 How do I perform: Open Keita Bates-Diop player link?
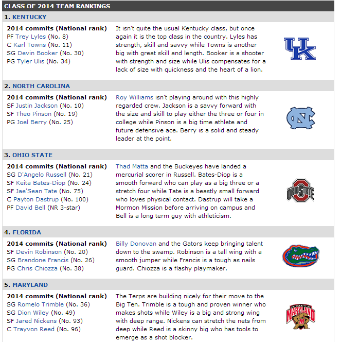click(x=41, y=183)
